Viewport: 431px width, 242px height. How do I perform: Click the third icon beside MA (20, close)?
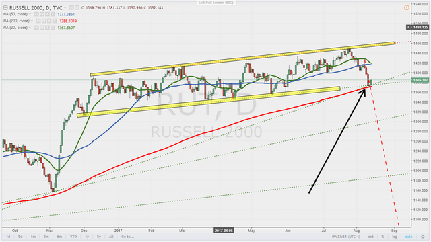[47, 28]
